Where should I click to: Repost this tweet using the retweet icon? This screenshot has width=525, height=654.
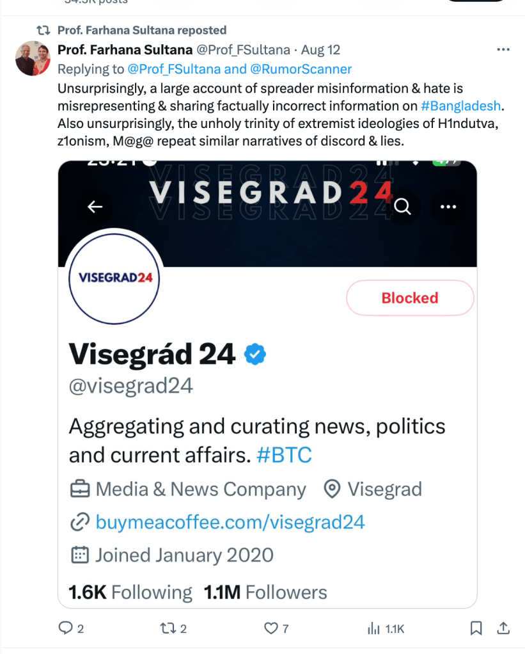tap(168, 628)
